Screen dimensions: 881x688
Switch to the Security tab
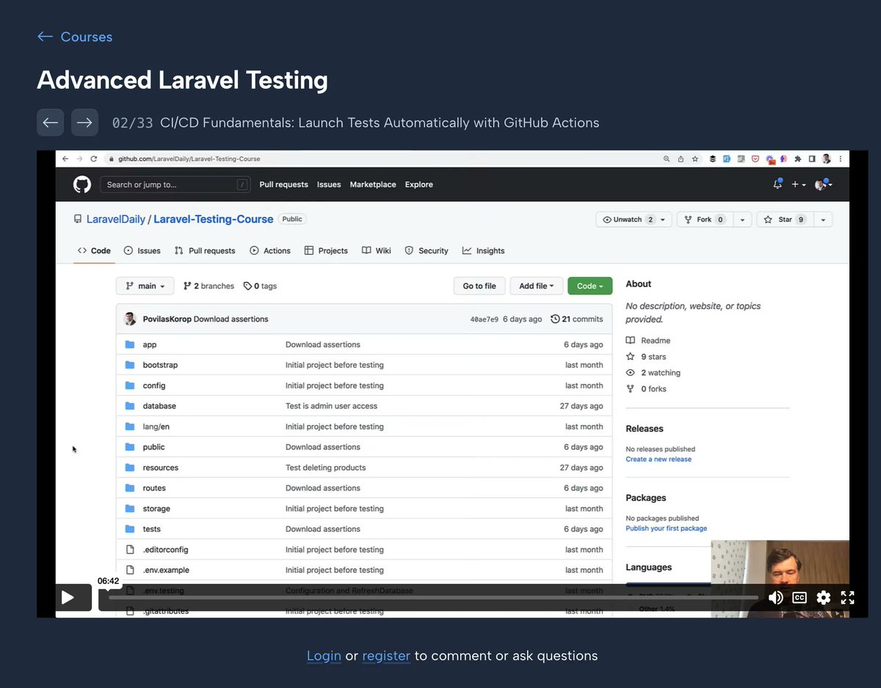[x=427, y=251]
